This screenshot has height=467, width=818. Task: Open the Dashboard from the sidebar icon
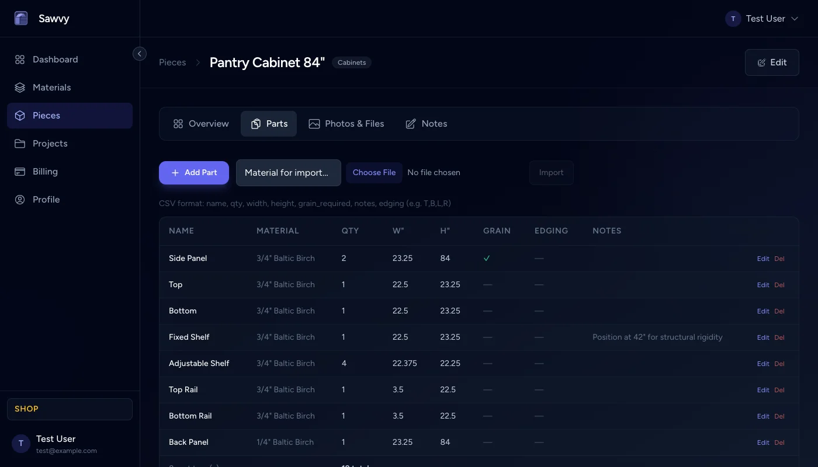[19, 59]
